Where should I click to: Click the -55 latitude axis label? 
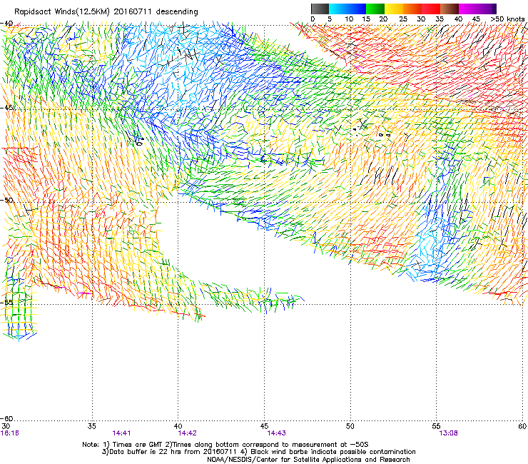[6, 302]
